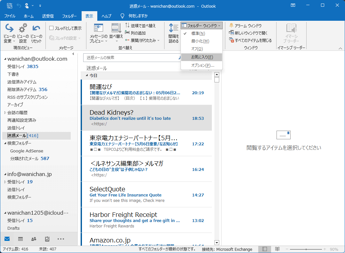
Task: Select the checked 標準(N) option
Action: [x=201, y=33]
